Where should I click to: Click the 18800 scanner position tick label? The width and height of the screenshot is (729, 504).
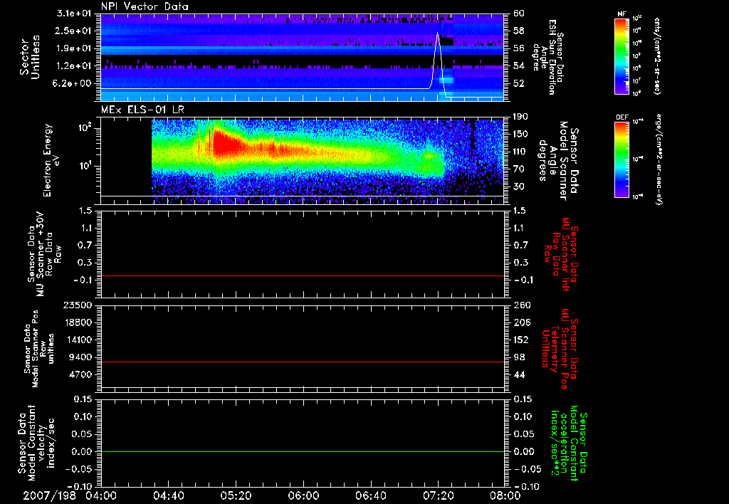coord(77,322)
